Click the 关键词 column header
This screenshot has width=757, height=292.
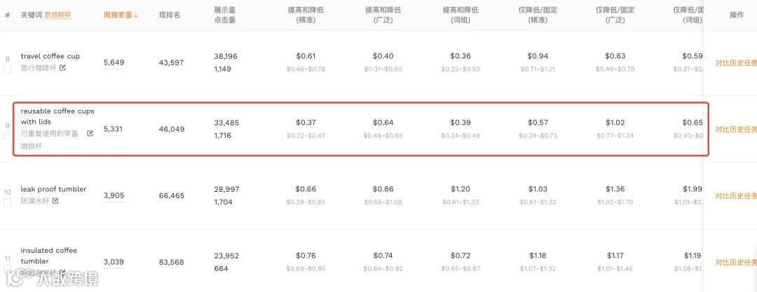pos(31,15)
